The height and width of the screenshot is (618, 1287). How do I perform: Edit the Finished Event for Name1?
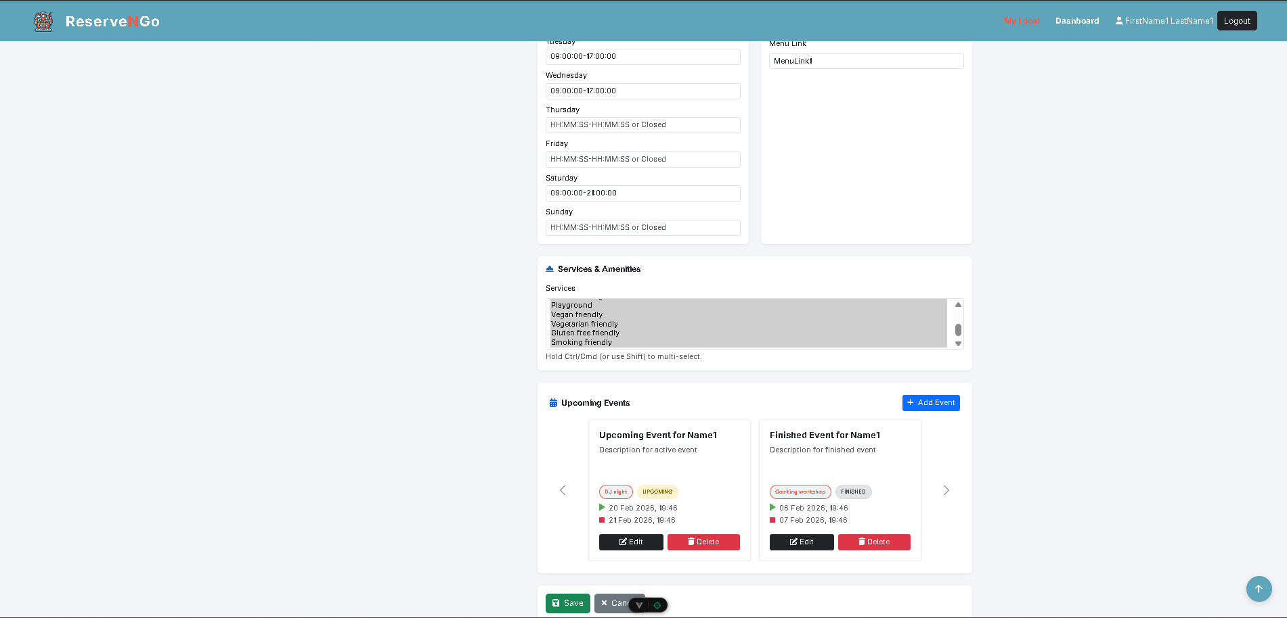point(801,542)
